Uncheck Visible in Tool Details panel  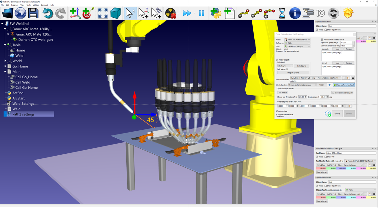(317, 157)
